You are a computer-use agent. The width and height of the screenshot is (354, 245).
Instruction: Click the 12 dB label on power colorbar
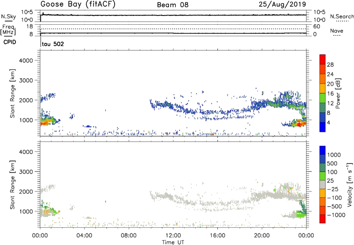[330, 103]
